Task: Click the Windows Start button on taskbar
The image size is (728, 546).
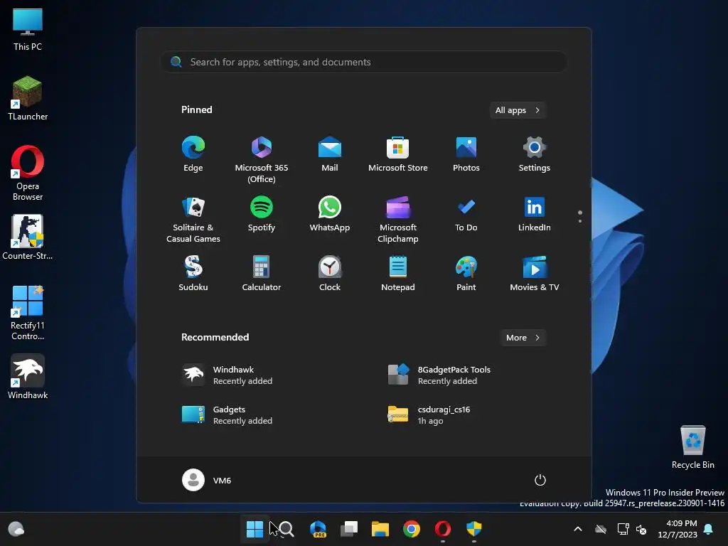Action: pos(255,529)
